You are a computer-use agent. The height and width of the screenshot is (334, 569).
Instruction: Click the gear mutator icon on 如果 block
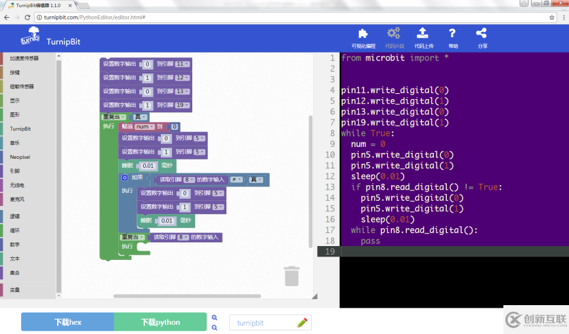125,178
